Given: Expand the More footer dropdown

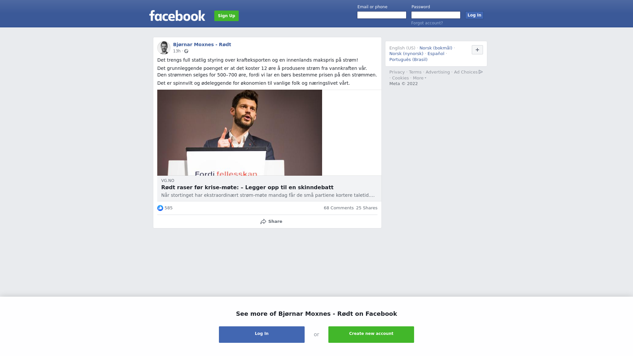Looking at the screenshot, I should coord(419,78).
